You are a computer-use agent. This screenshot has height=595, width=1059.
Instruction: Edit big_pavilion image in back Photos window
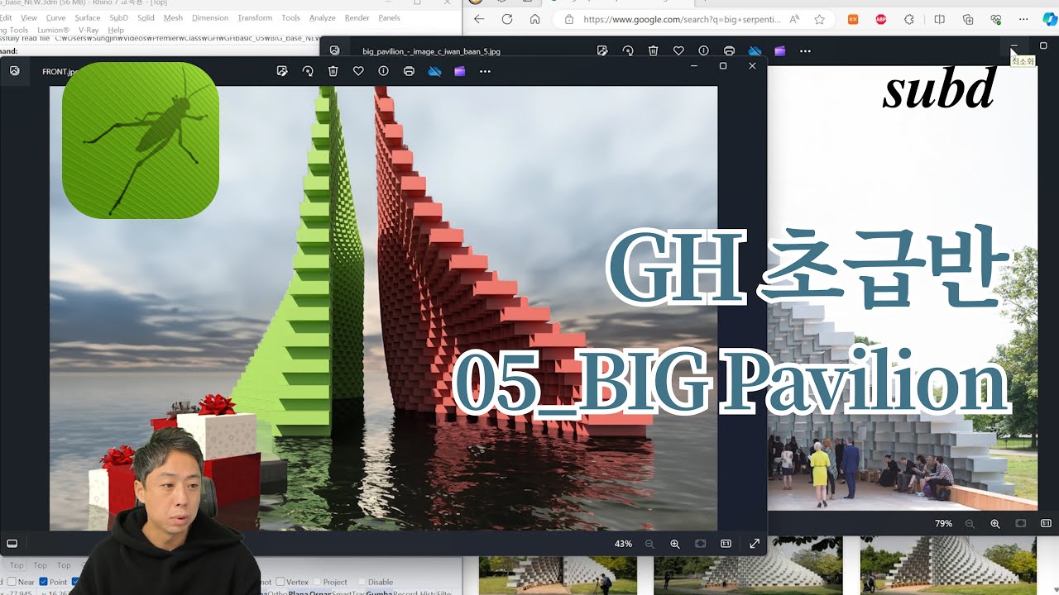pos(602,50)
